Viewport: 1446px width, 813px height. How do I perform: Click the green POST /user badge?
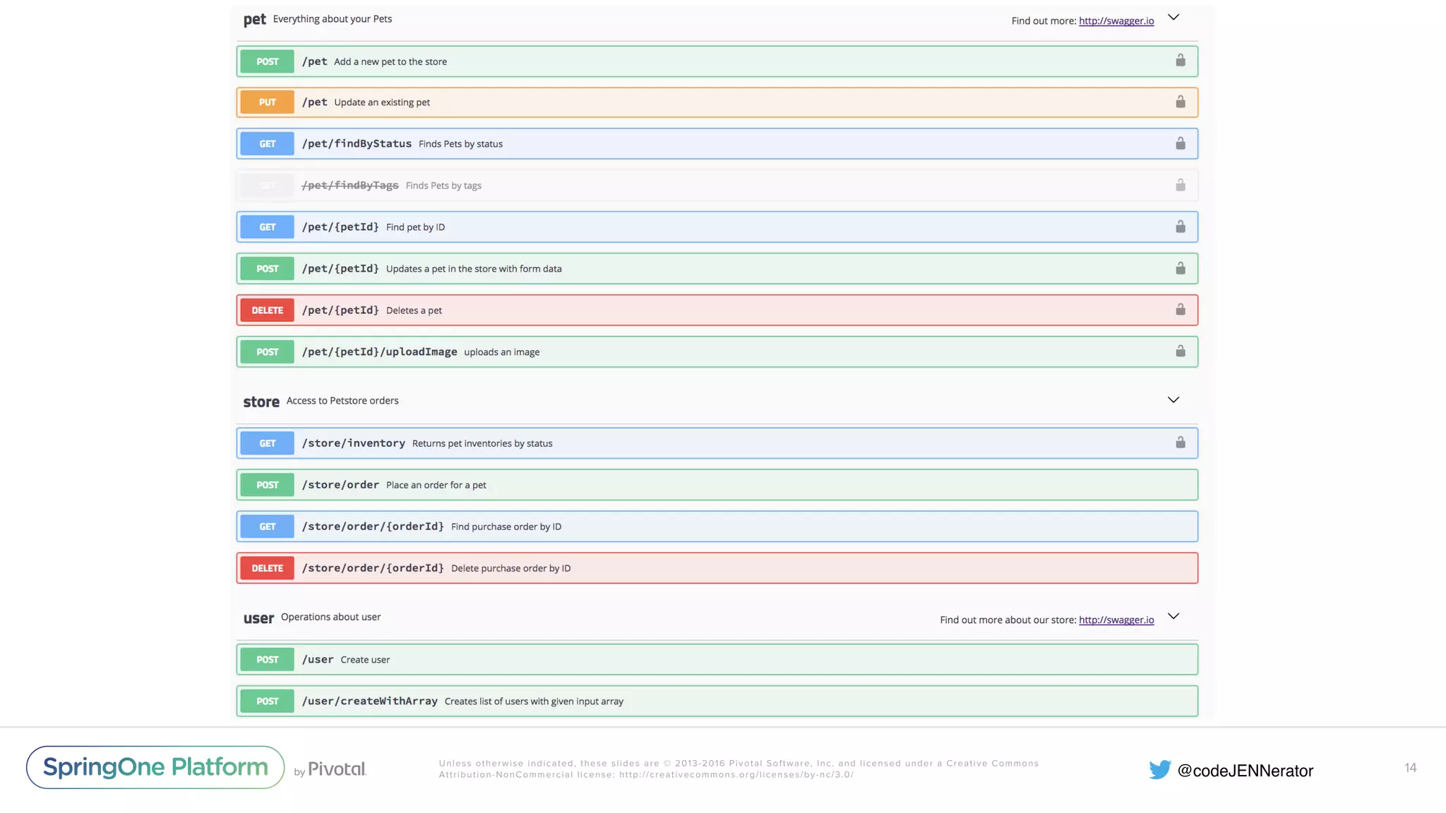click(x=267, y=659)
